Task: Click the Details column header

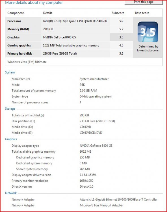Action: pyautogui.click(x=47, y=13)
